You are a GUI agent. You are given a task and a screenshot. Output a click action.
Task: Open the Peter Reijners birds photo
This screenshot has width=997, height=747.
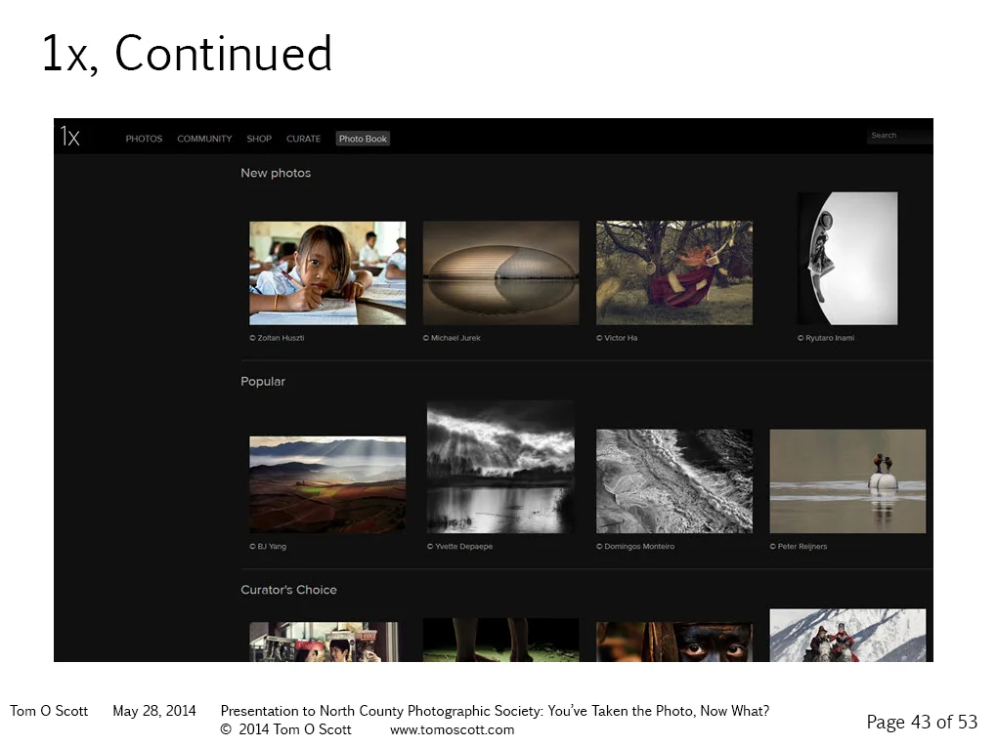(847, 481)
